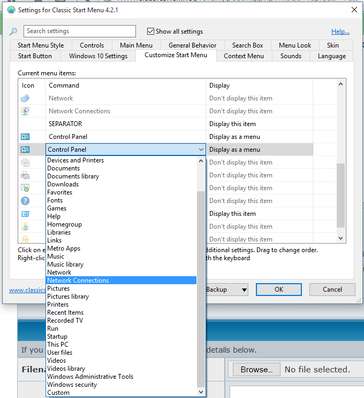Viewport: 364px width, 398px height.
Task: Click the yellow padlock icon
Action: point(25,239)
